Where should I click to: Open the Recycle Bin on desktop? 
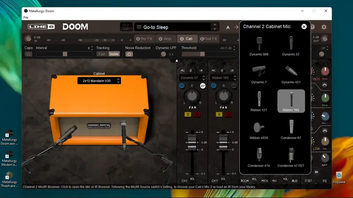[339, 177]
